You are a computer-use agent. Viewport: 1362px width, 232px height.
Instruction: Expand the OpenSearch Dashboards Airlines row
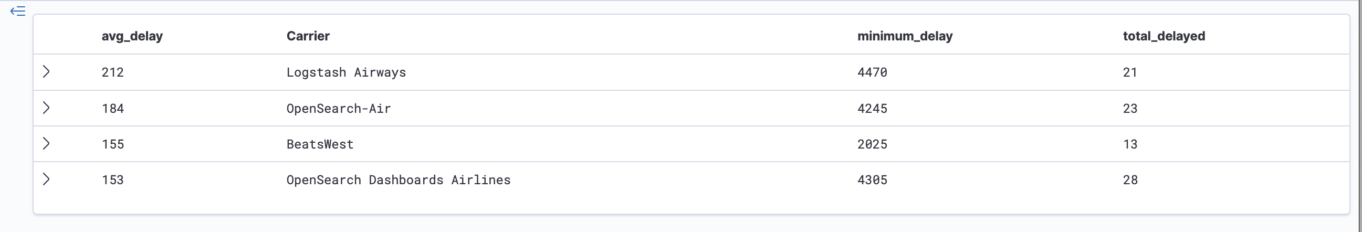click(x=47, y=180)
